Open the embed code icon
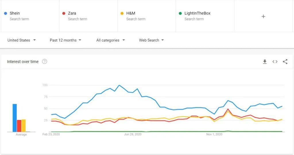Screen dimensions: 294x155 [x=275, y=62]
